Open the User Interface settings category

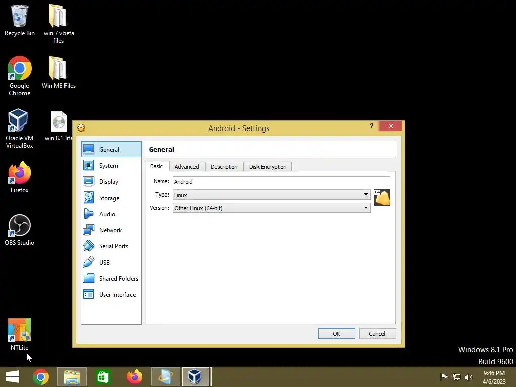tap(111, 294)
